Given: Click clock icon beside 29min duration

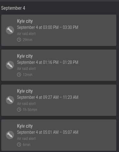Looking at the screenshot, I should click(x=19, y=40).
